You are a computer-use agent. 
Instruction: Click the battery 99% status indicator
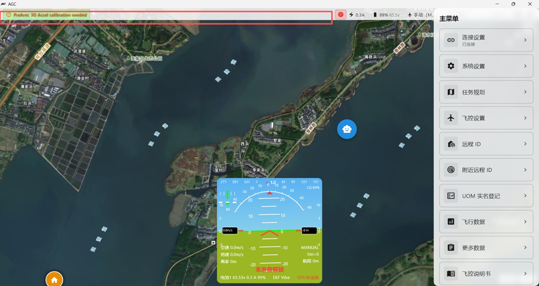click(386, 15)
